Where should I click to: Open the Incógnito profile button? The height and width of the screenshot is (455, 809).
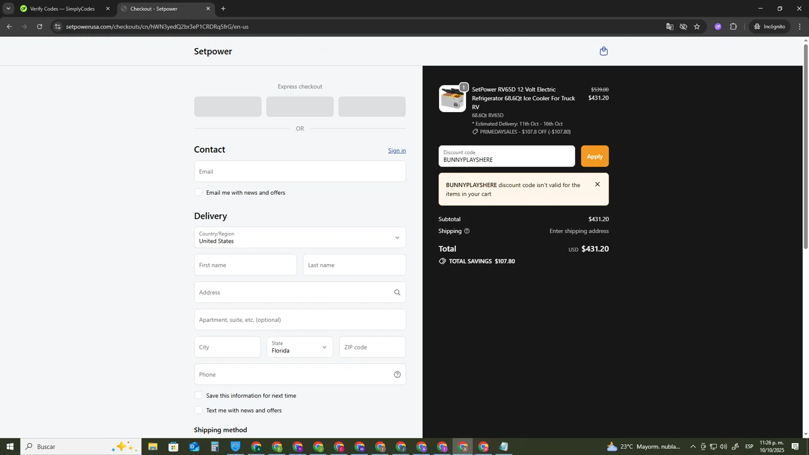click(x=770, y=26)
